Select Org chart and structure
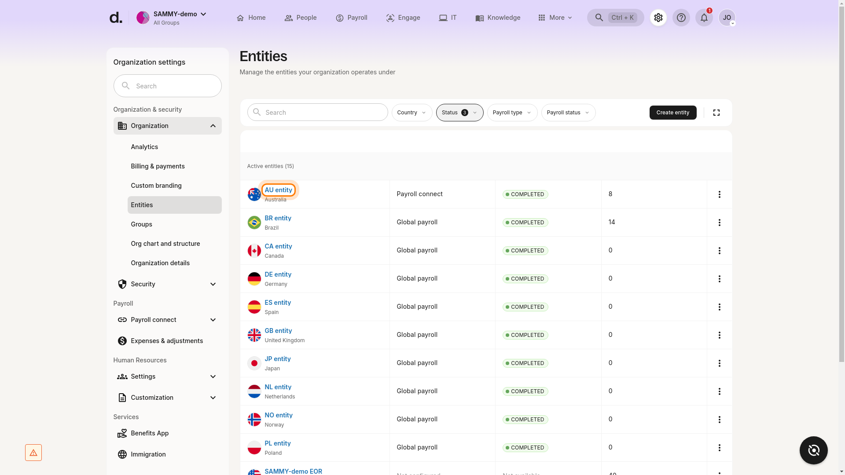Screen dimensions: 845x475 (x=175, y=244)
